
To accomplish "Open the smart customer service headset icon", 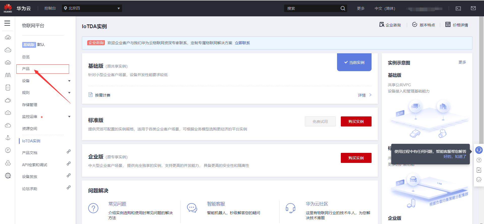I will (479, 150).
